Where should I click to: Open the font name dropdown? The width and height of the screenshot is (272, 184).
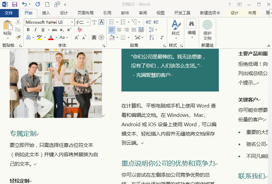click(x=72, y=22)
